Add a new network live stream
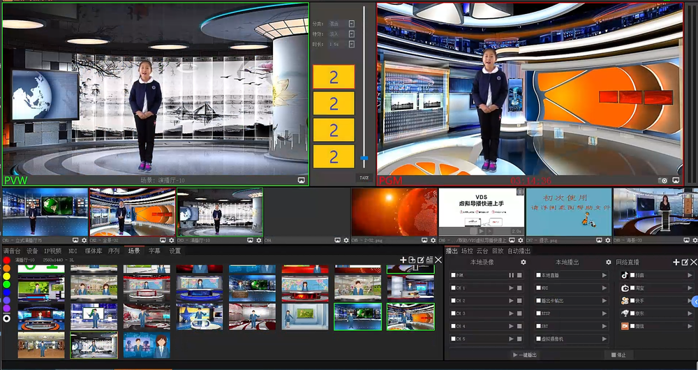 tap(676, 262)
